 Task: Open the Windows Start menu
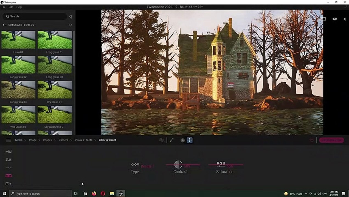(4, 194)
